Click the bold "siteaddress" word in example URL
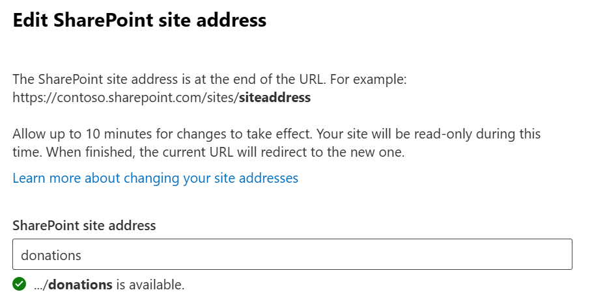Screen dimensions: 592x303 [x=275, y=98]
